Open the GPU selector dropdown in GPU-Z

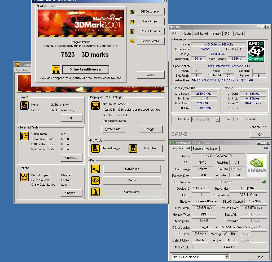[x=227, y=257]
